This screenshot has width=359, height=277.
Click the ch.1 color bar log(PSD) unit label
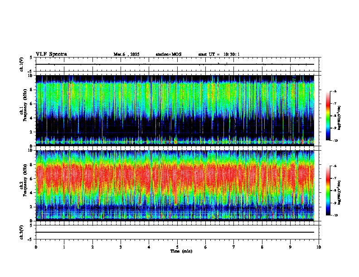(339, 118)
